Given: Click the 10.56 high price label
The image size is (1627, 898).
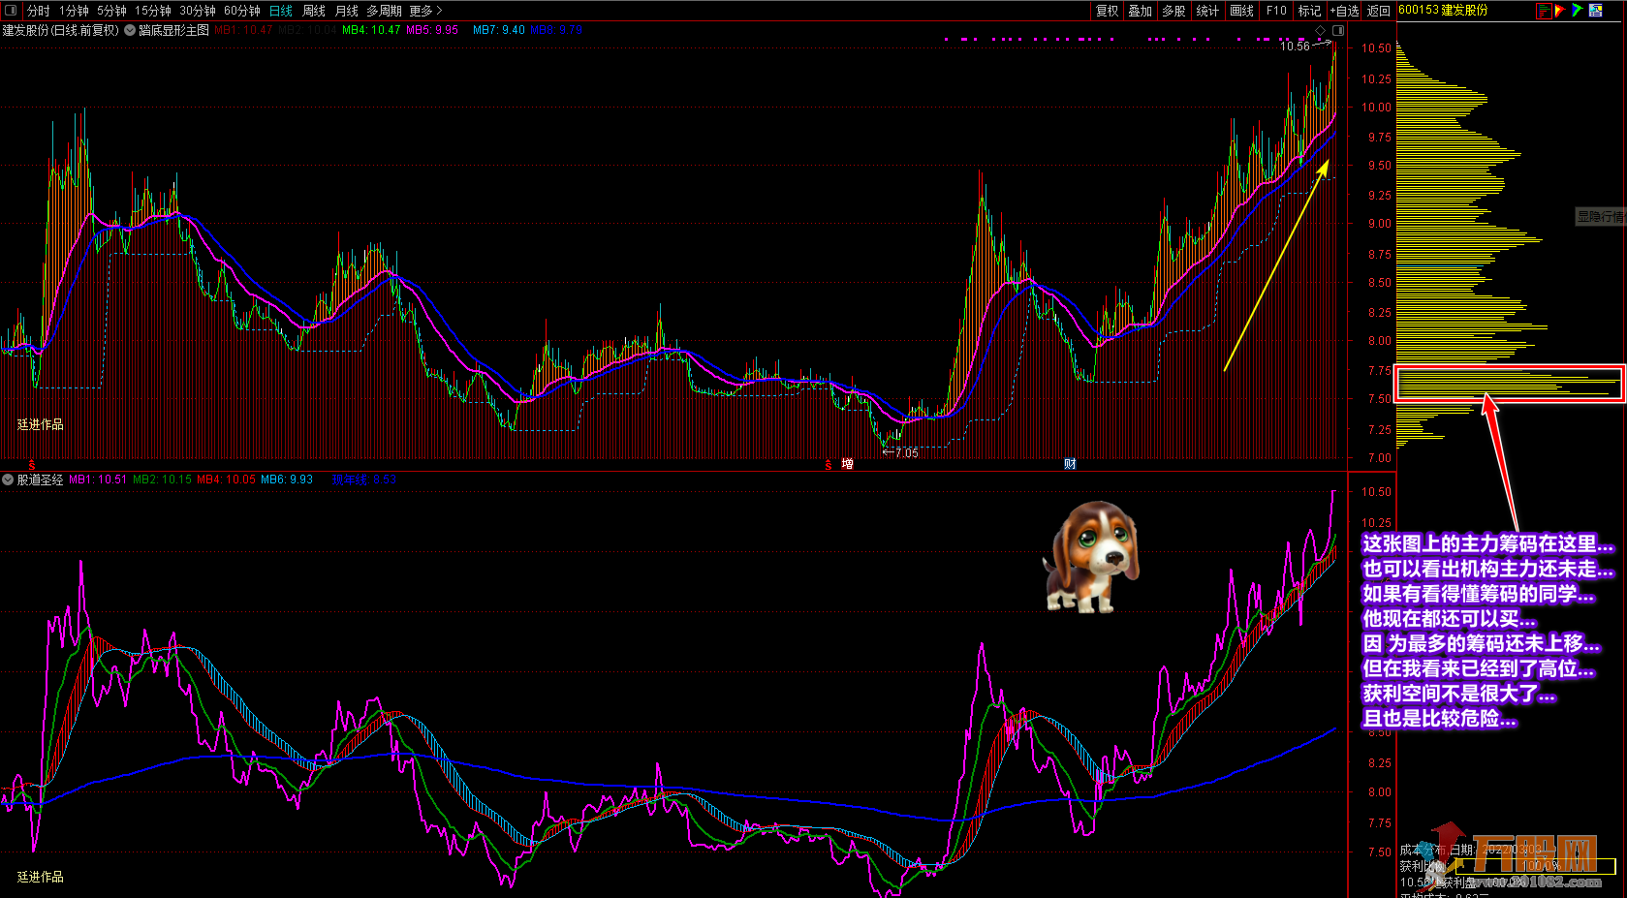Looking at the screenshot, I should coord(1295,46).
